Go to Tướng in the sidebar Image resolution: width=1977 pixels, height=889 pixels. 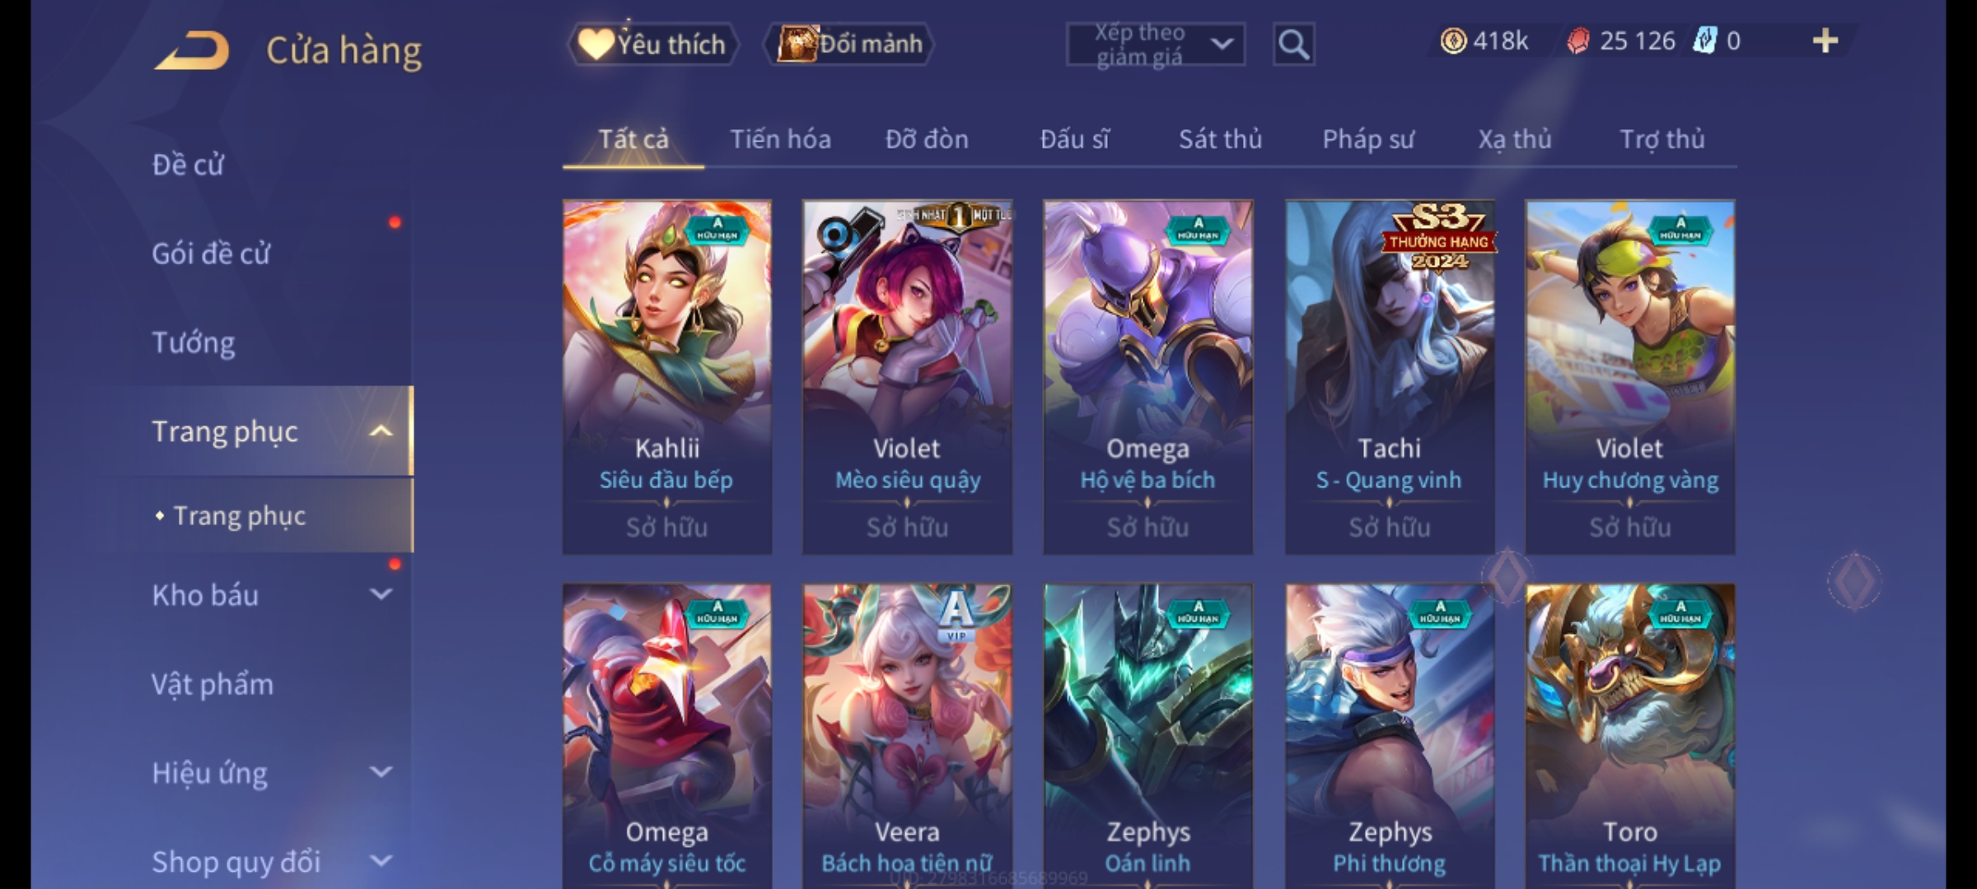pyautogui.click(x=194, y=342)
